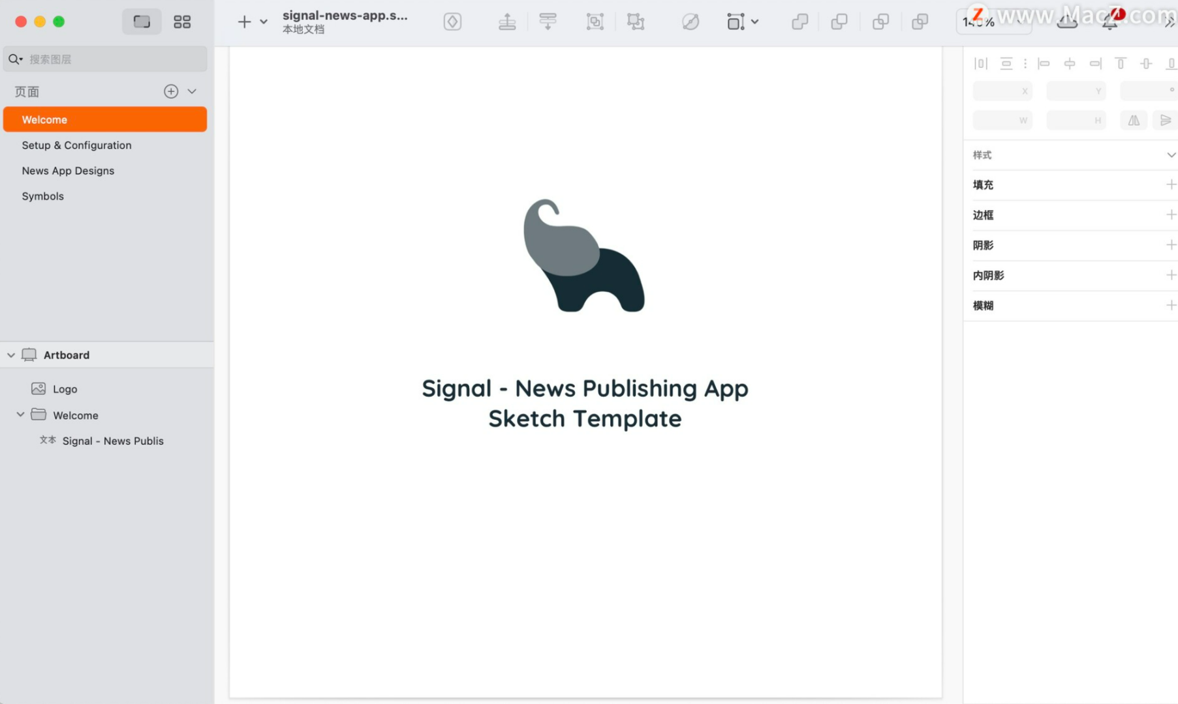Click the rotation degrees field
1178x704 pixels.
tap(1149, 91)
